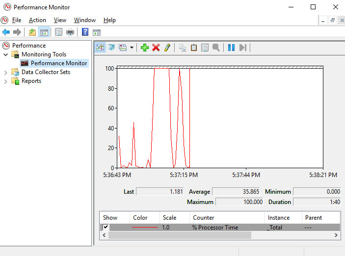Click counter list scroll left arrow
Viewport: 345px width, 256px height.
coord(104,235)
